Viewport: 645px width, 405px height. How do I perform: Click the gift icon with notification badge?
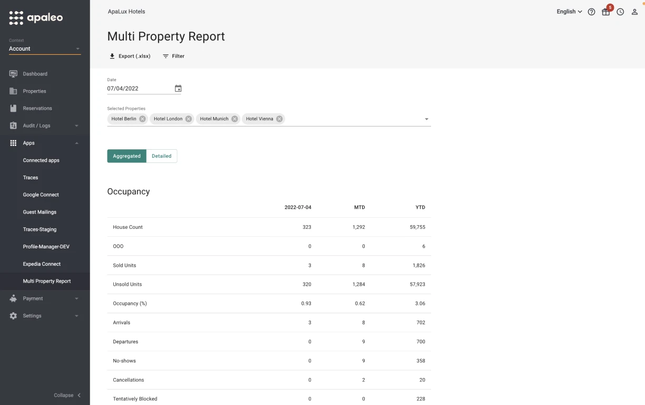pos(606,12)
